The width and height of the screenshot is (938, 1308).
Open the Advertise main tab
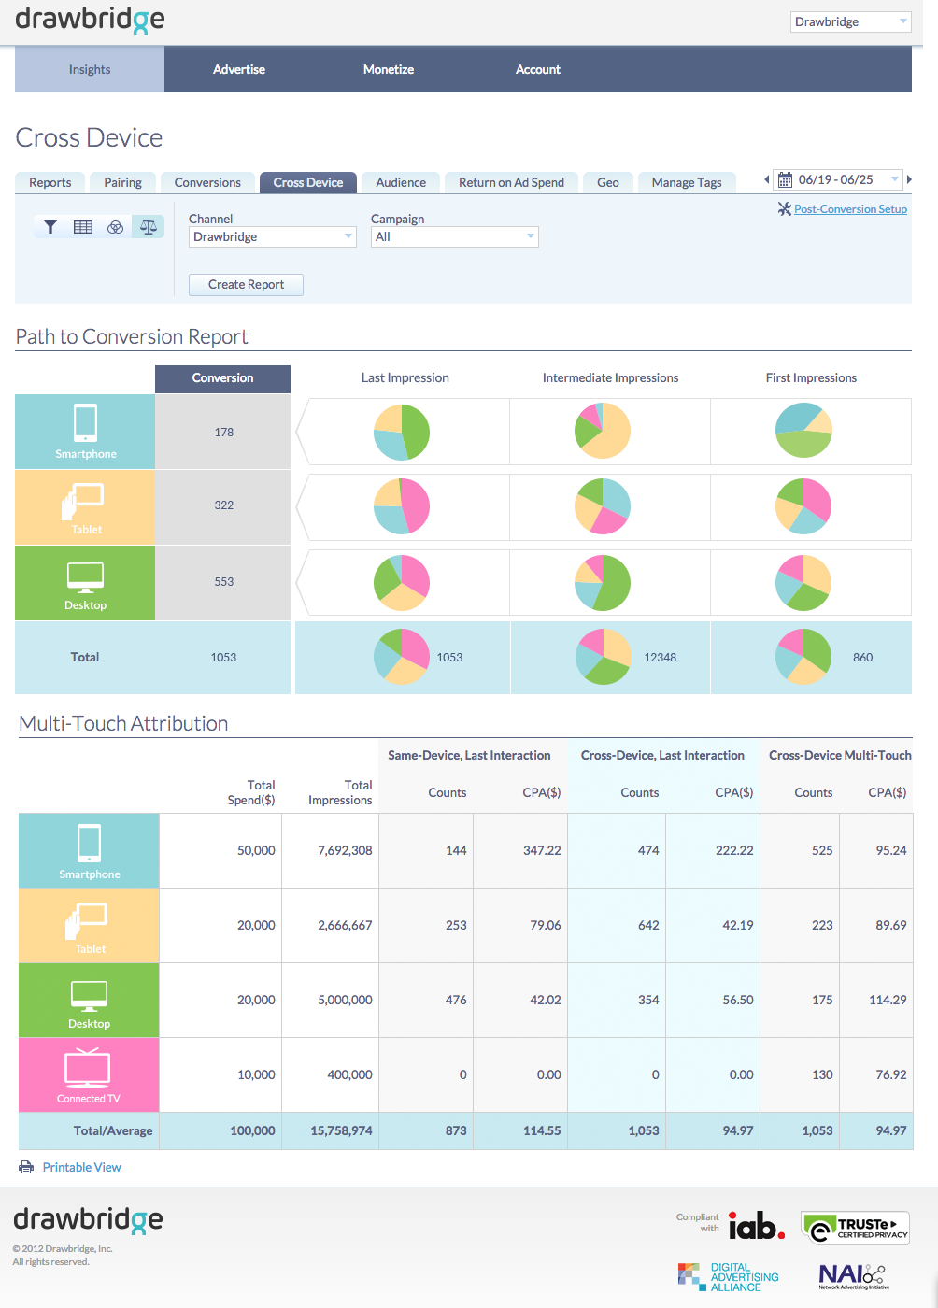point(239,69)
